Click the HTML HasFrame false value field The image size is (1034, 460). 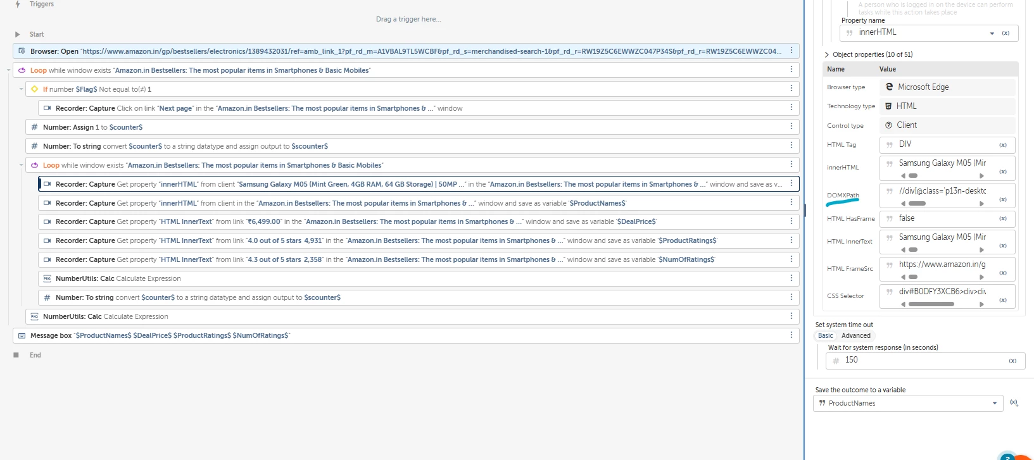[947, 219]
